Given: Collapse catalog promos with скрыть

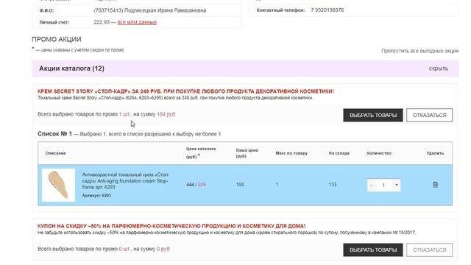Looking at the screenshot, I should click(439, 68).
